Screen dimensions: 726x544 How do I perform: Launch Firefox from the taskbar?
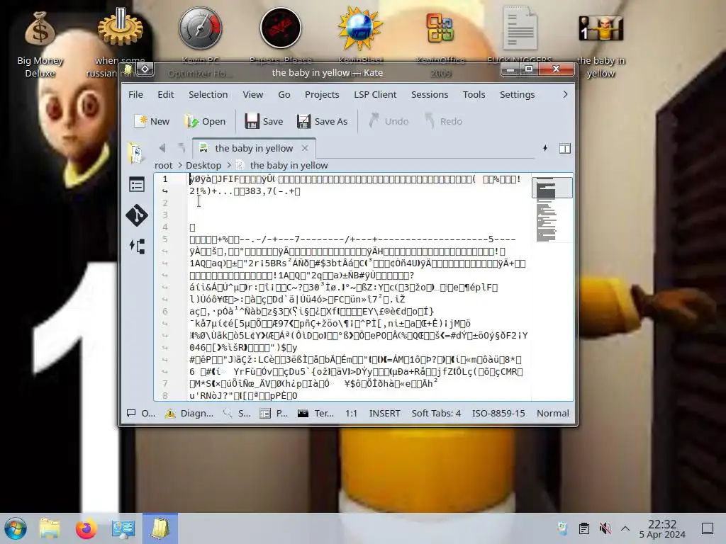click(x=86, y=528)
